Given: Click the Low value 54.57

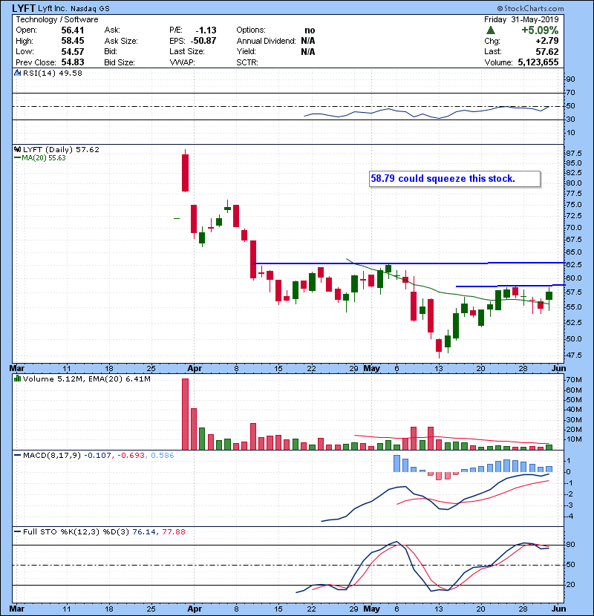Looking at the screenshot, I should 72,51.
